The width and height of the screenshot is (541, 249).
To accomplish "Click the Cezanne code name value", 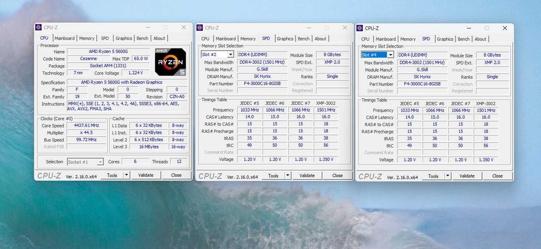I will pyautogui.click(x=88, y=58).
